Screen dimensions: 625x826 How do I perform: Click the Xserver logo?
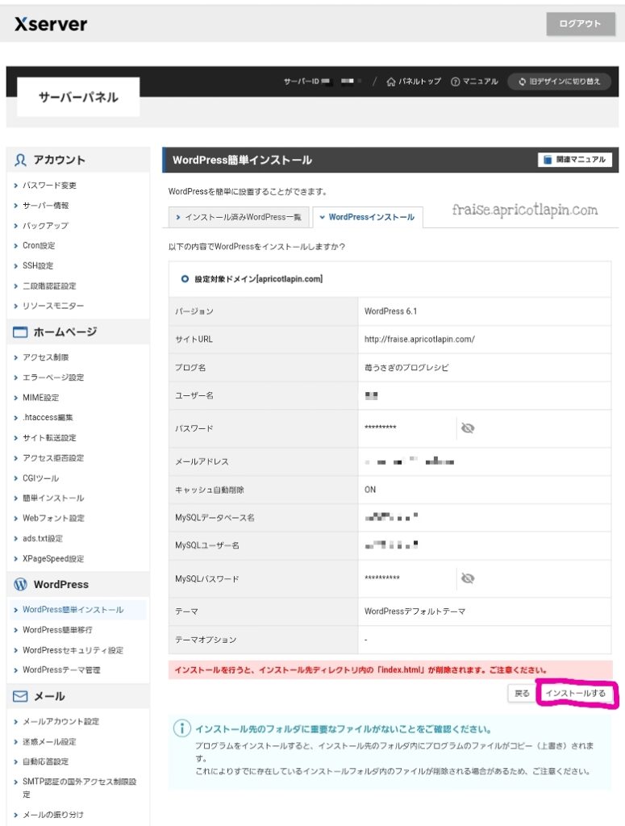51,23
